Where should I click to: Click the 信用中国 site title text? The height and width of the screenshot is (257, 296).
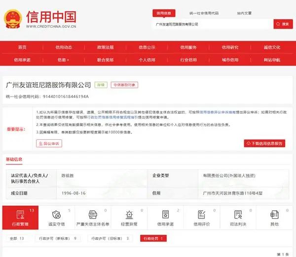(x=51, y=17)
